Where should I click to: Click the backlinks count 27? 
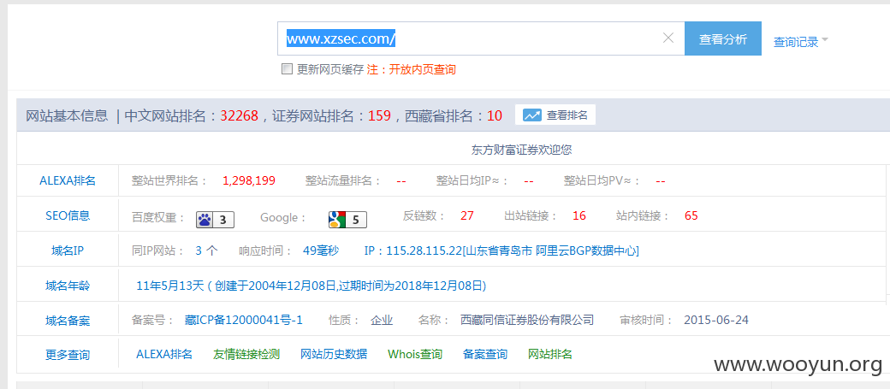(467, 215)
